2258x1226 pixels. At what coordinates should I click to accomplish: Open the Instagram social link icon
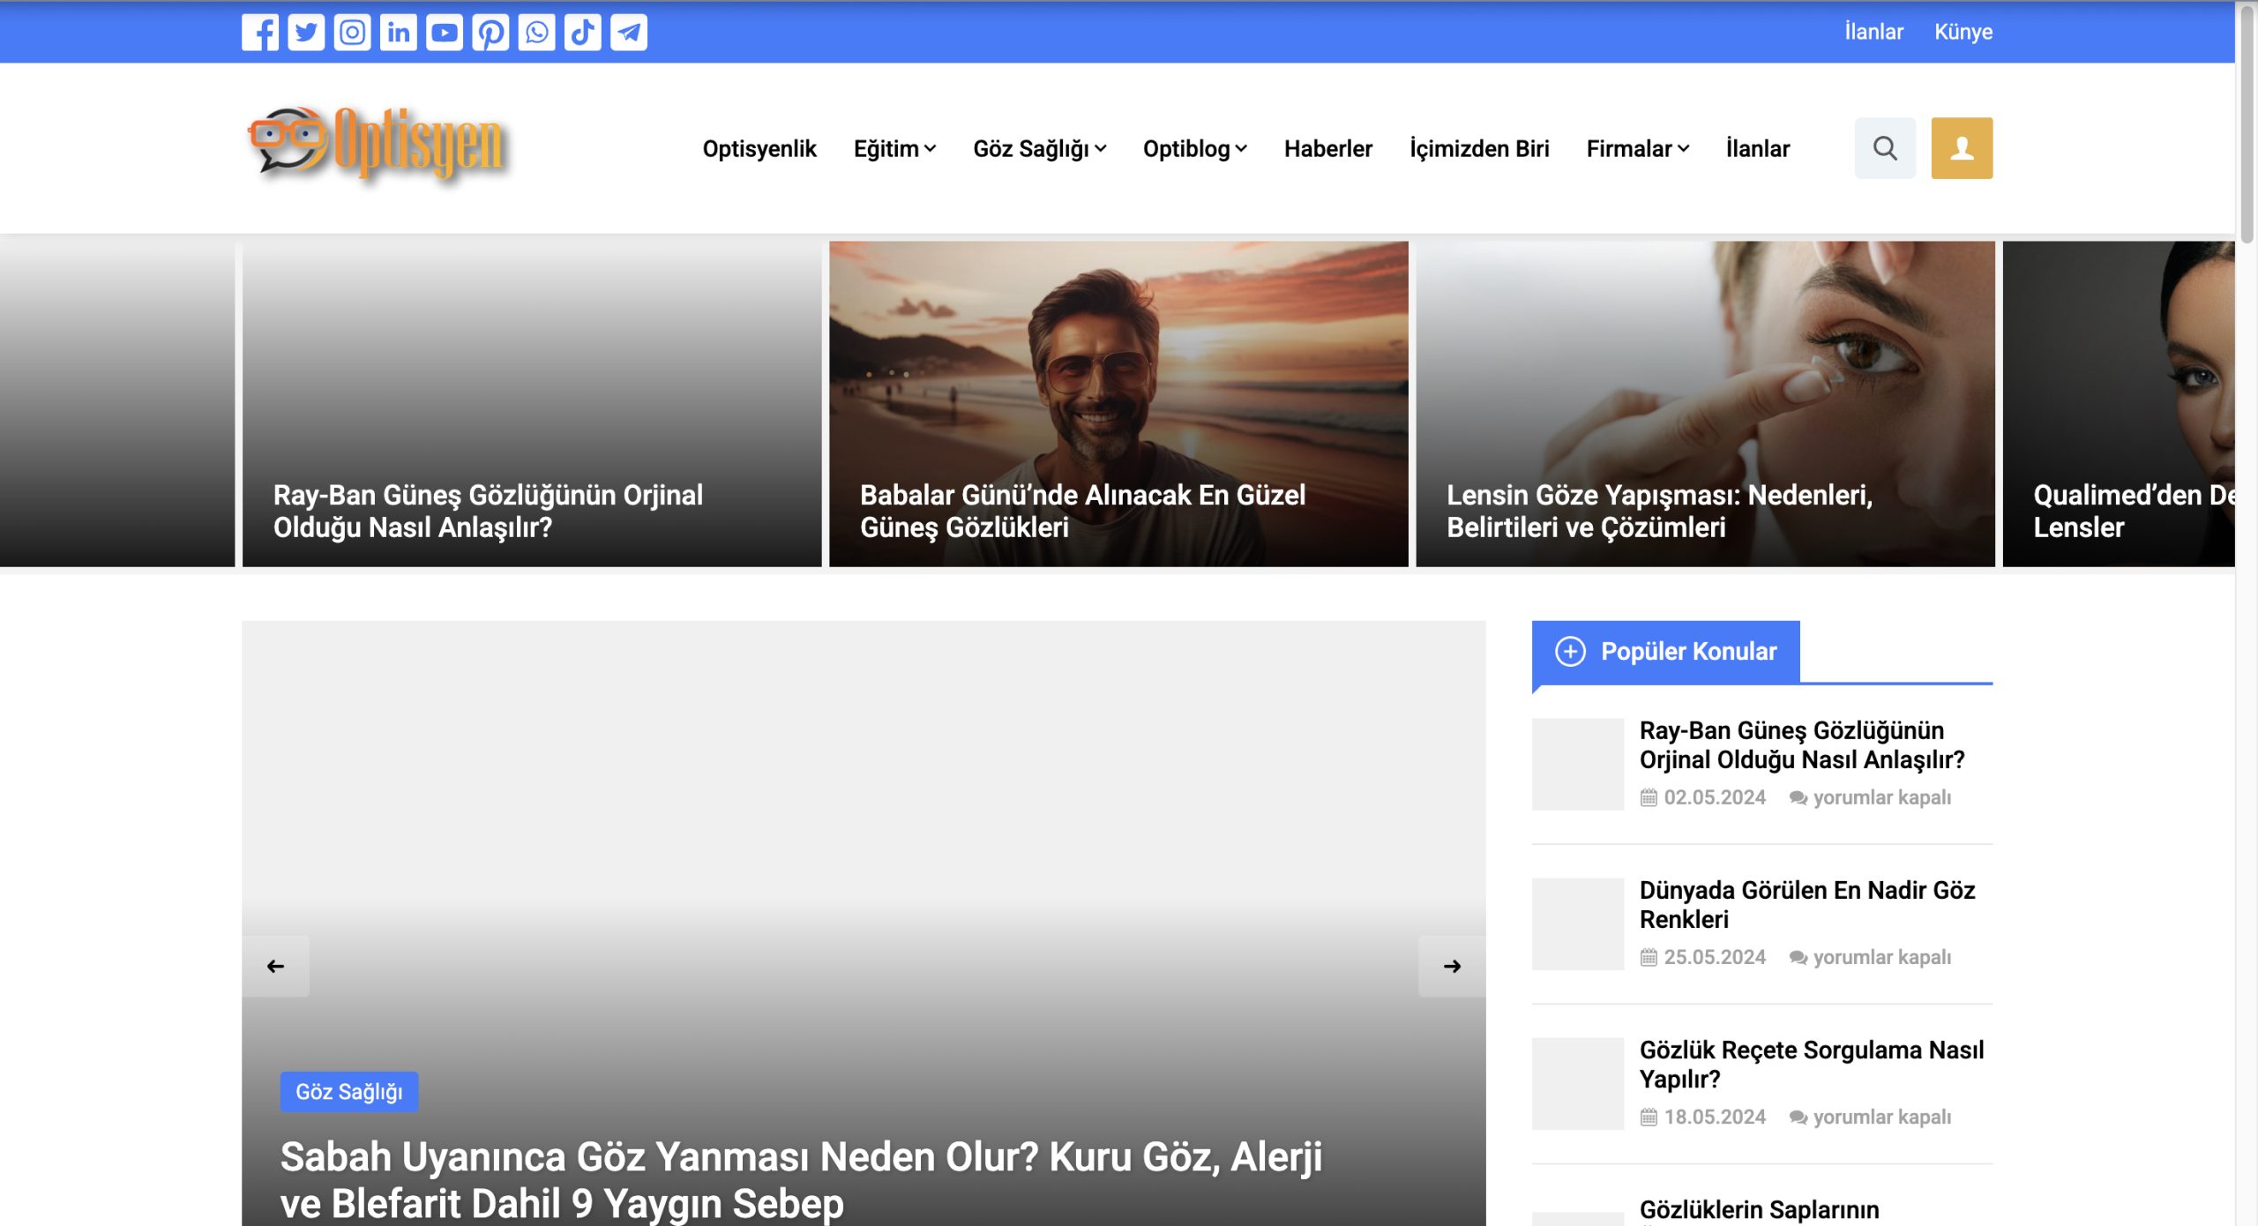tap(352, 33)
